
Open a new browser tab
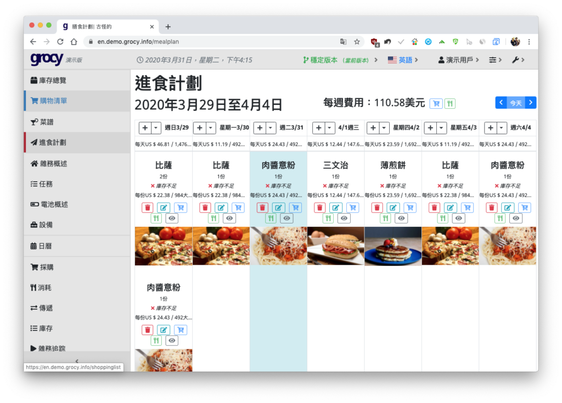click(x=168, y=26)
